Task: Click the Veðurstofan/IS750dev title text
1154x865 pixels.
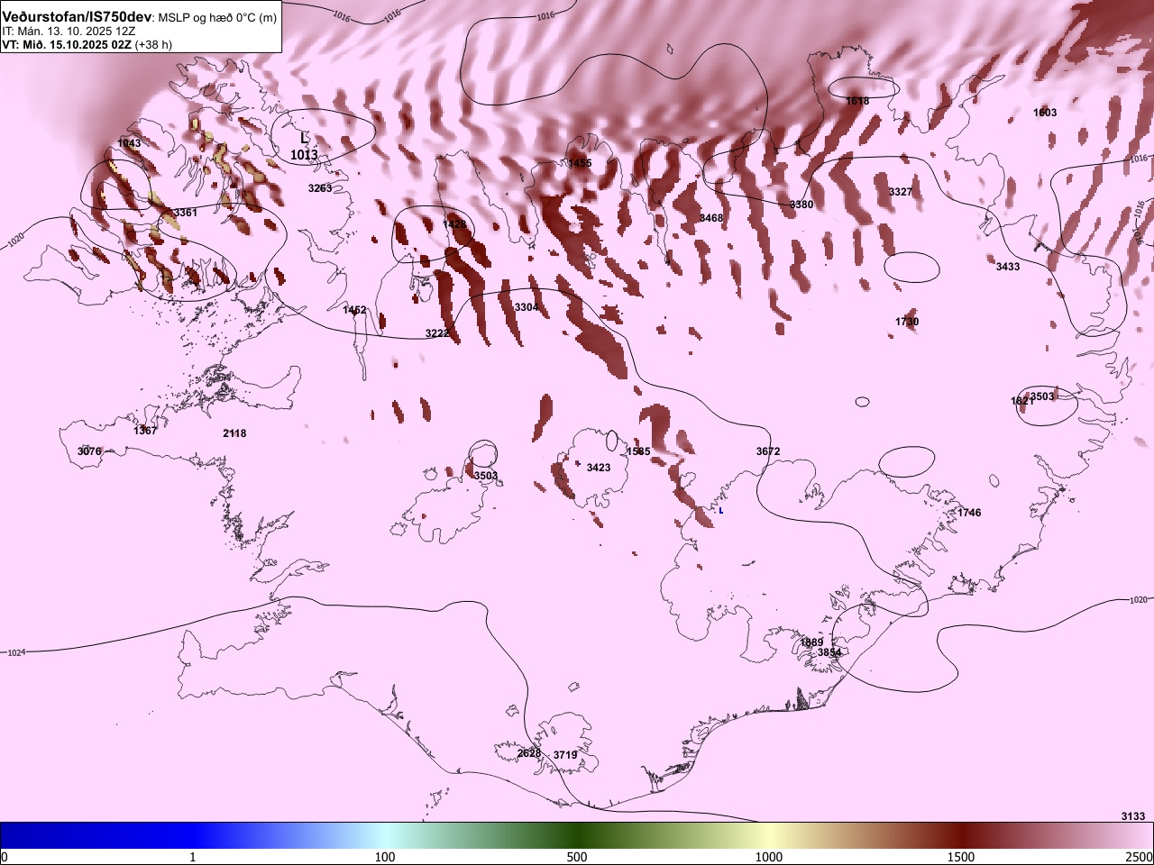Action: click(x=77, y=17)
